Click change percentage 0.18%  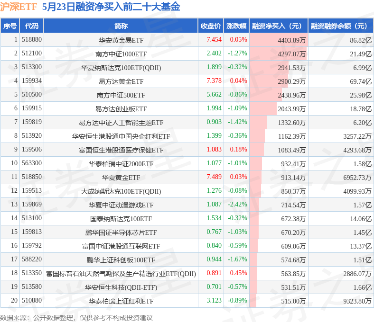(238, 150)
